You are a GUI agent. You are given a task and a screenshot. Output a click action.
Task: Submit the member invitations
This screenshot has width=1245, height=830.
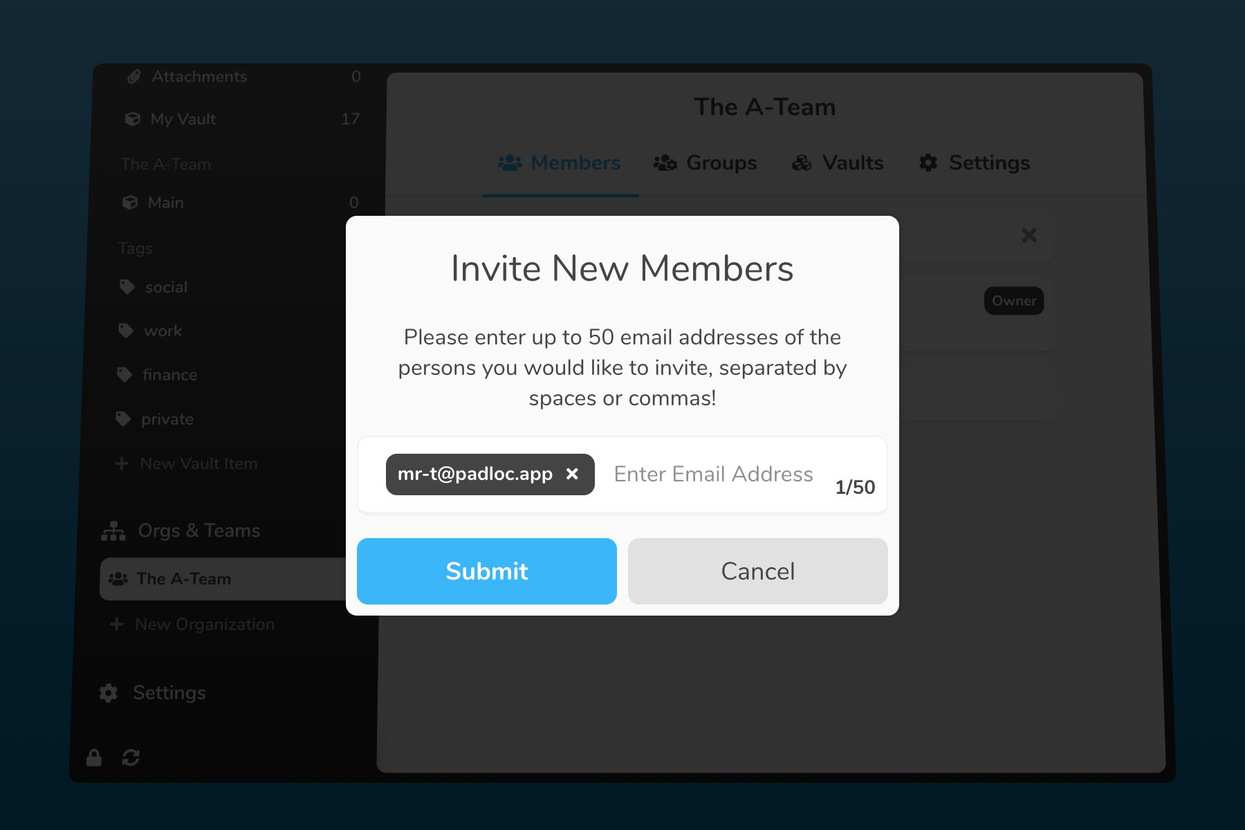point(487,571)
